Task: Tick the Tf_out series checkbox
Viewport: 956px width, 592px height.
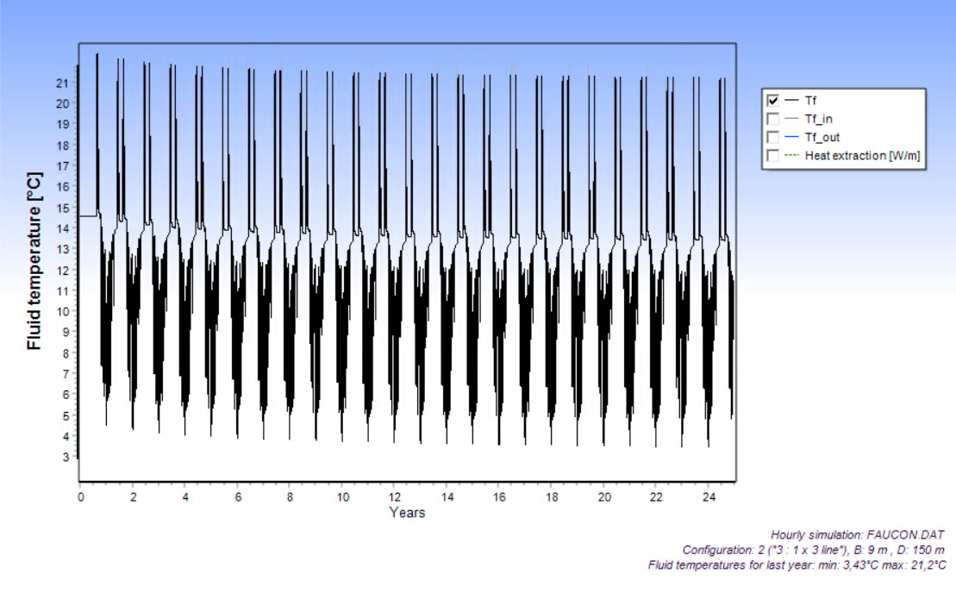Action: 773,137
